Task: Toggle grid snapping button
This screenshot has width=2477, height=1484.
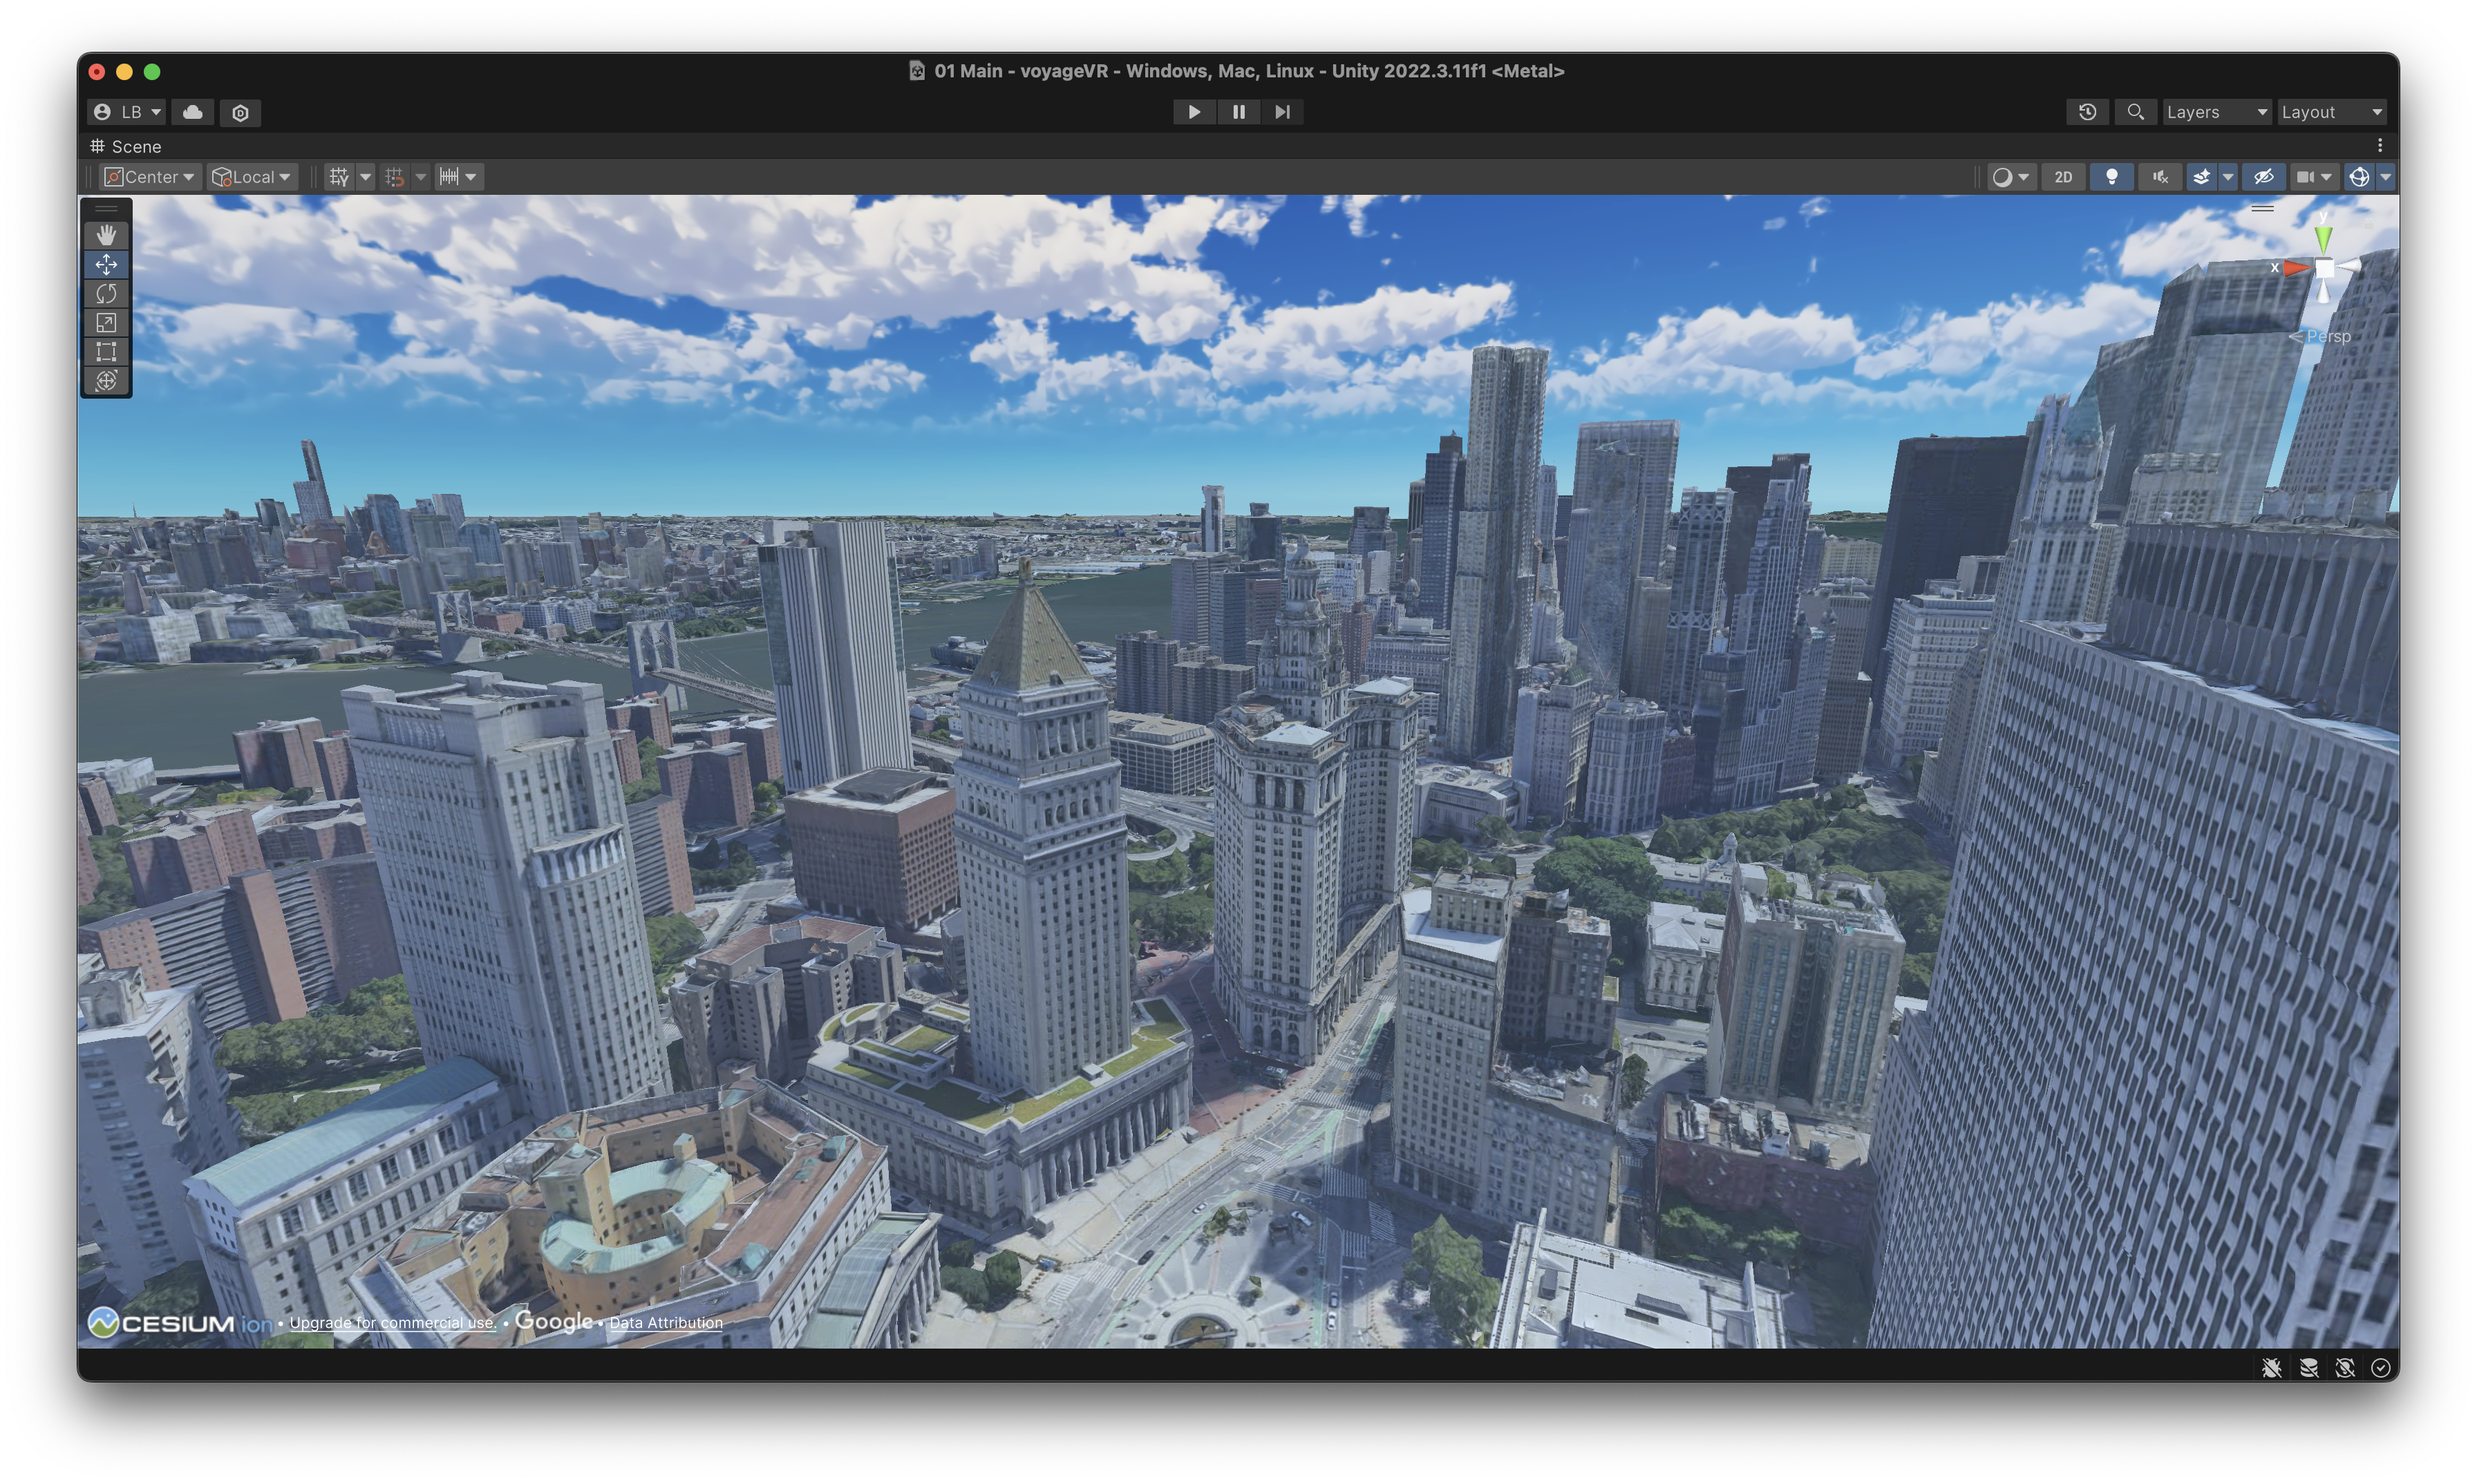Action: 394,177
